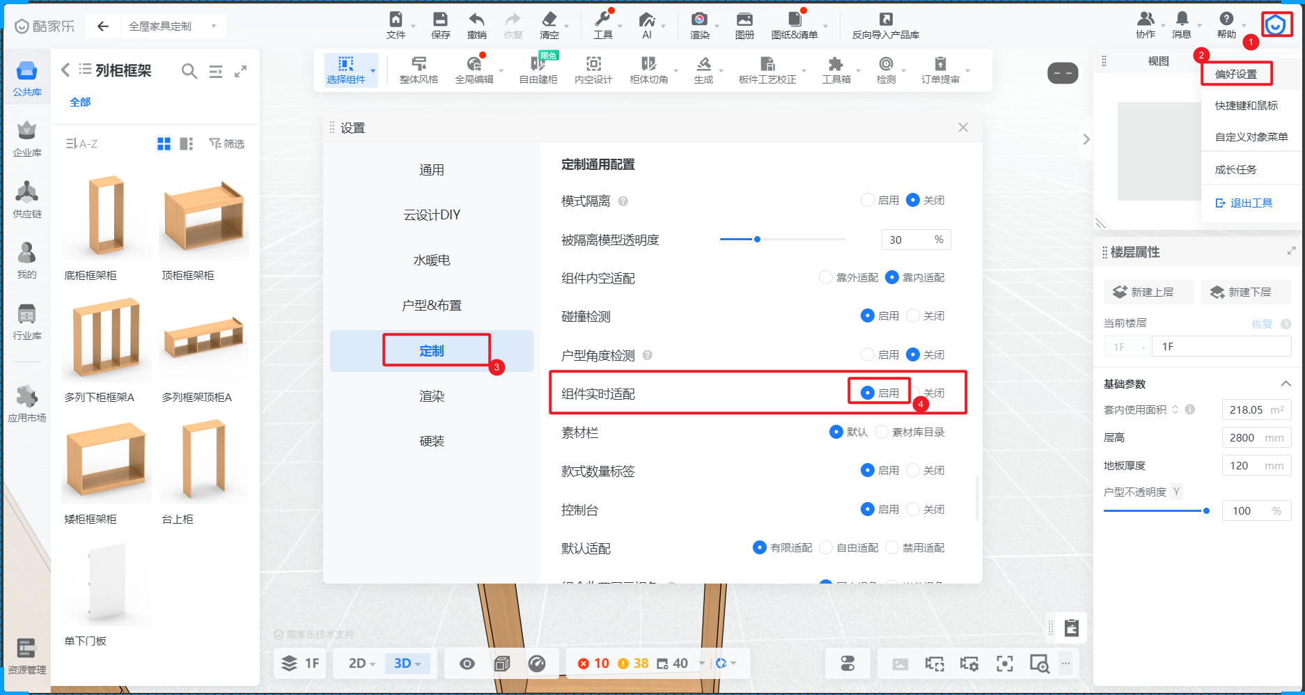Adjust the 被隔离模型透明度 slider handle
The height and width of the screenshot is (695, 1305).
757,240
